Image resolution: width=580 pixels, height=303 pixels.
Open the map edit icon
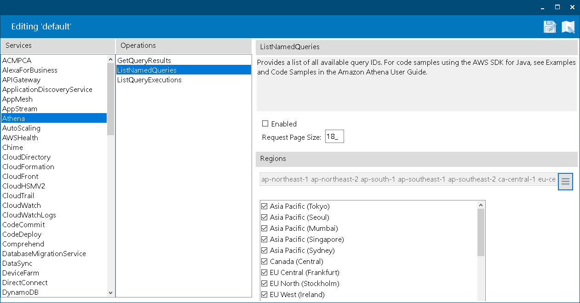568,27
